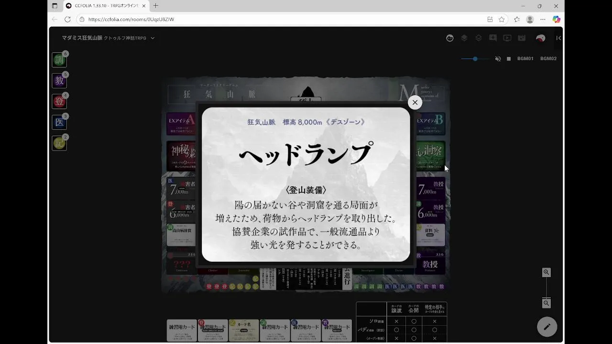Select the 練習用カード with 調 badge

coord(275,331)
